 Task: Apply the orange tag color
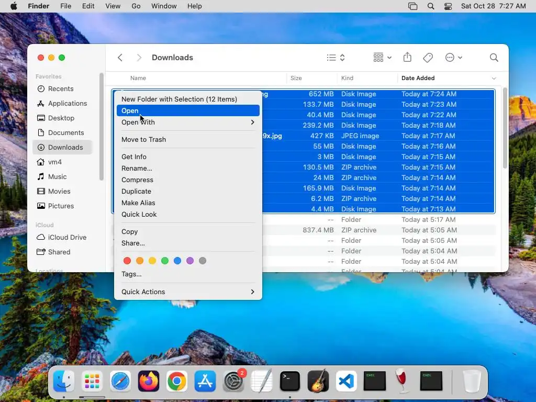tap(140, 261)
